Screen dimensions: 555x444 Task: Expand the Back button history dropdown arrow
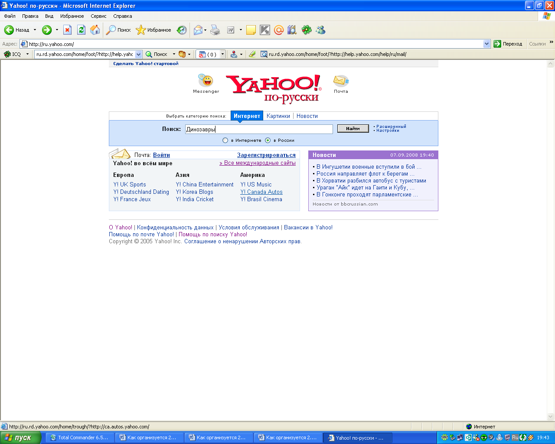(x=35, y=30)
